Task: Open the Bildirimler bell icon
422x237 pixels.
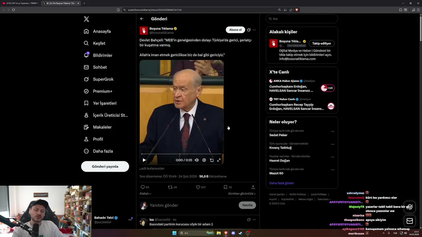Action: tap(86, 55)
